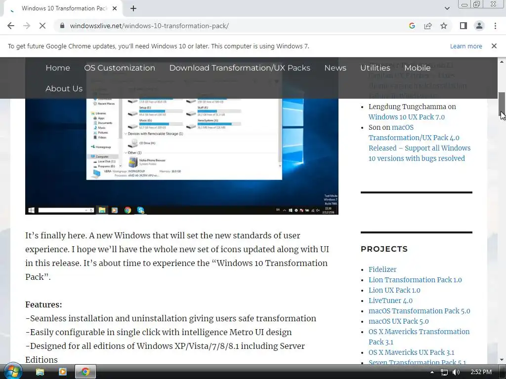Open Windows Explorer from the taskbar
The height and width of the screenshot is (379, 506).
pos(40,372)
